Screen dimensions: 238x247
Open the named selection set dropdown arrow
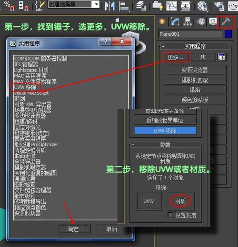(x=96, y=4)
